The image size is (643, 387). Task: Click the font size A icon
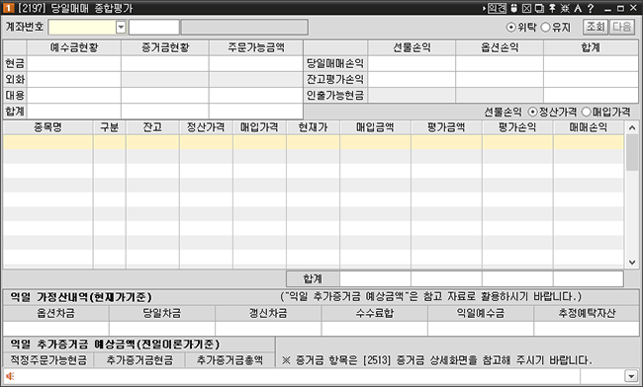tap(578, 8)
